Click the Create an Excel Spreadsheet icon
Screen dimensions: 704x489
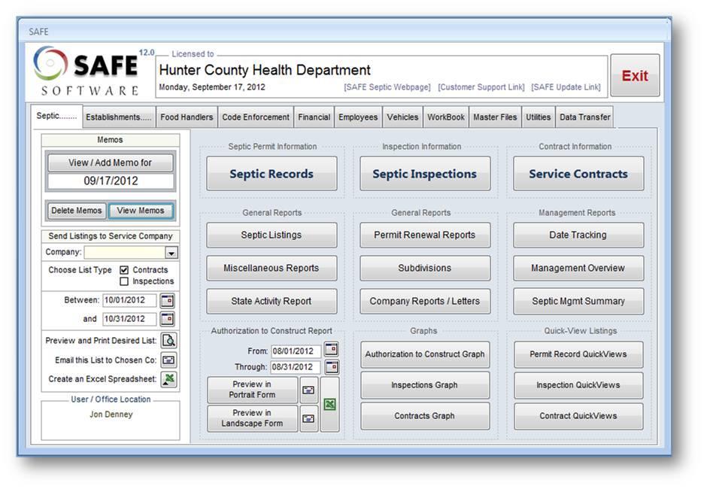coord(168,379)
